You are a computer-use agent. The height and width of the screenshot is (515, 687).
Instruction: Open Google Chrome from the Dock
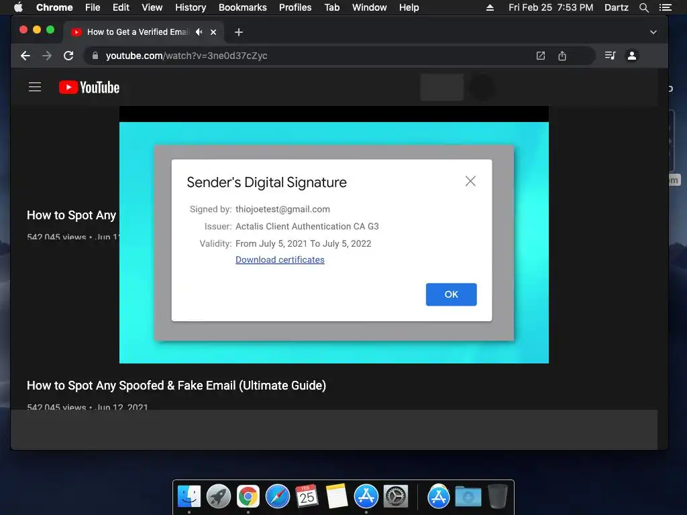coord(248,497)
